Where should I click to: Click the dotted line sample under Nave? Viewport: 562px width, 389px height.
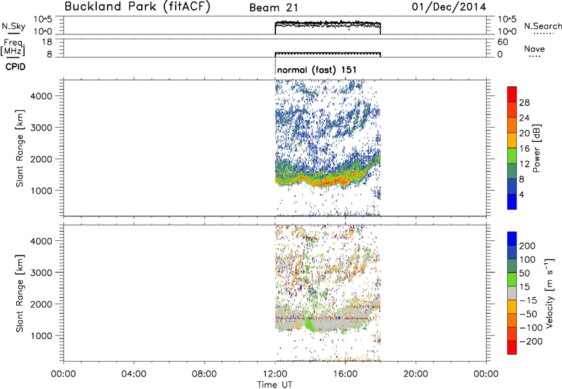coord(535,56)
